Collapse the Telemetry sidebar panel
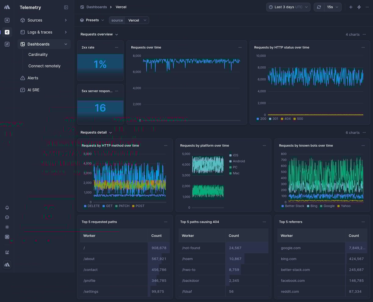 coord(66,7)
